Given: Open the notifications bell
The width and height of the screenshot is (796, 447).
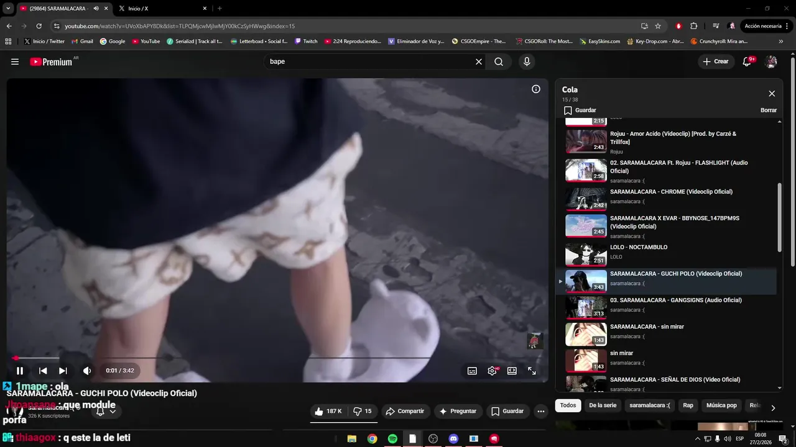Looking at the screenshot, I should pos(747,61).
